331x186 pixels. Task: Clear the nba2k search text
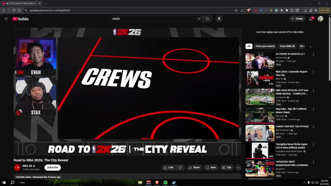click(x=199, y=19)
